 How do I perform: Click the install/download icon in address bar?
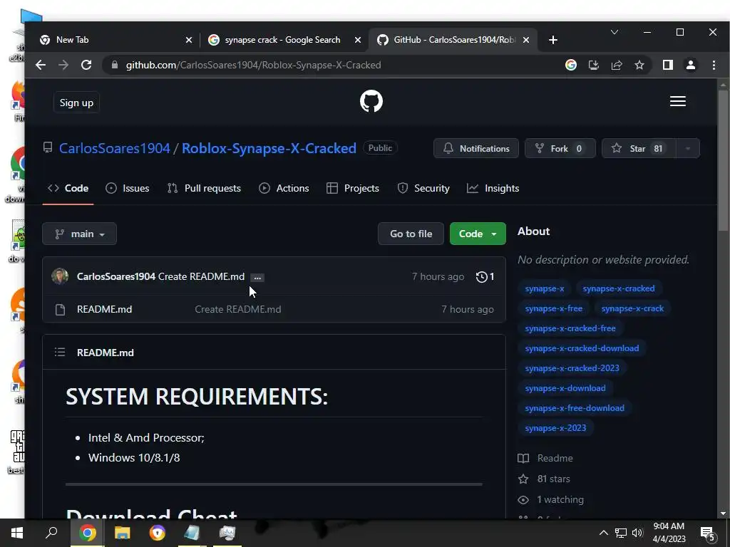(594, 65)
